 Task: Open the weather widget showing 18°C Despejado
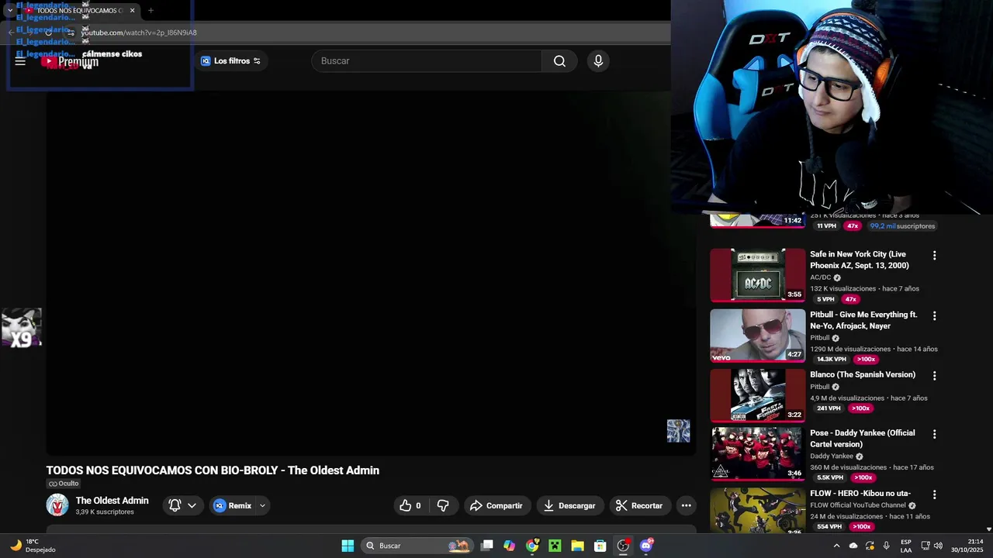33,546
